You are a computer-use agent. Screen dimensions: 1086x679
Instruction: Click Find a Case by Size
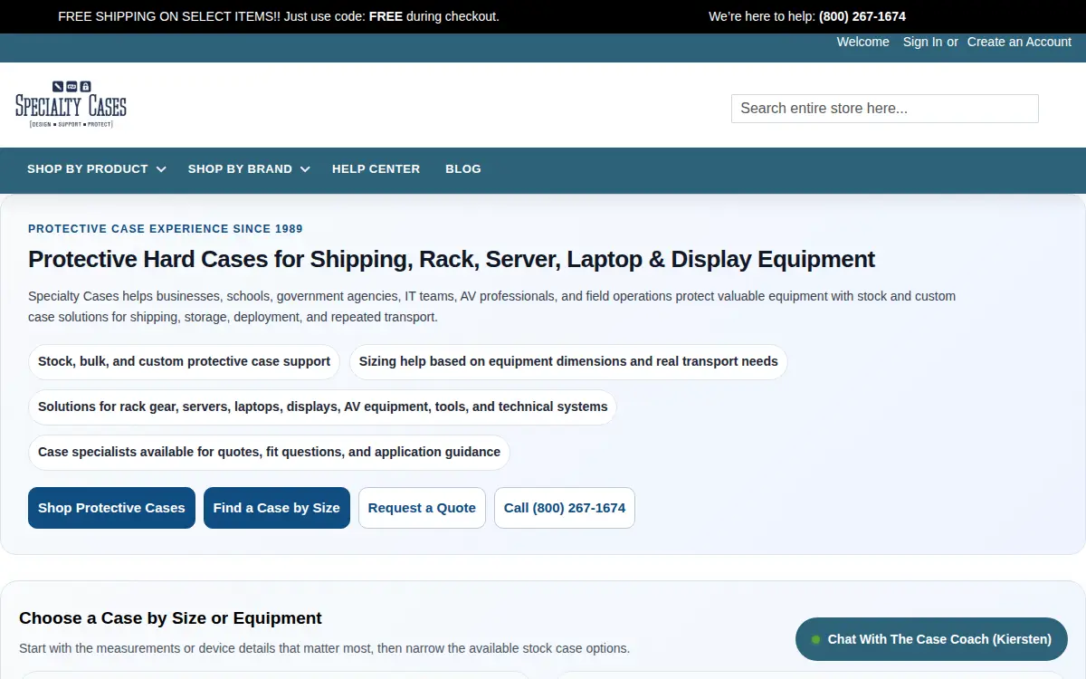[x=277, y=508]
